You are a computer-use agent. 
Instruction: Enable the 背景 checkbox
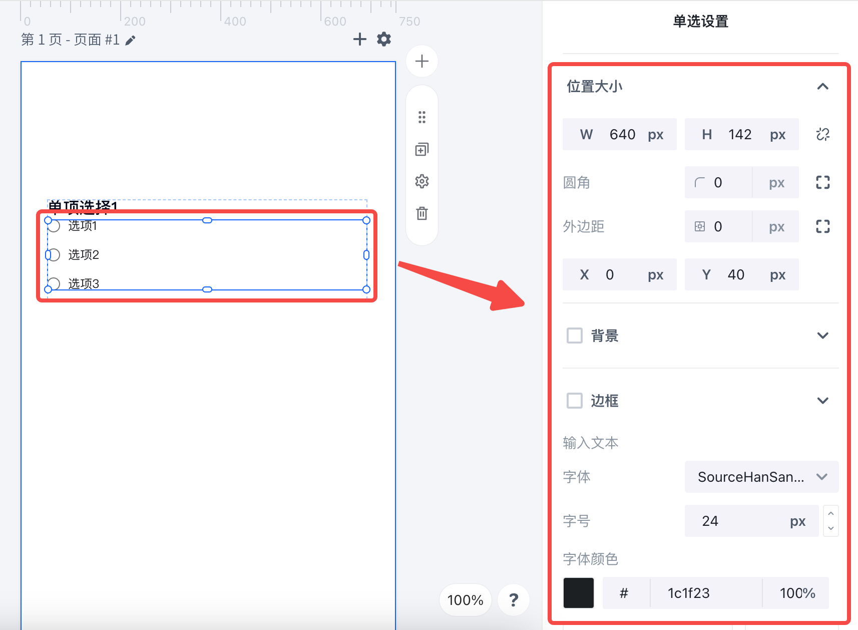575,336
